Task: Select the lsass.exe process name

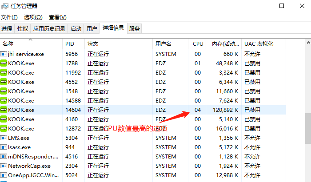Action: 20,147
